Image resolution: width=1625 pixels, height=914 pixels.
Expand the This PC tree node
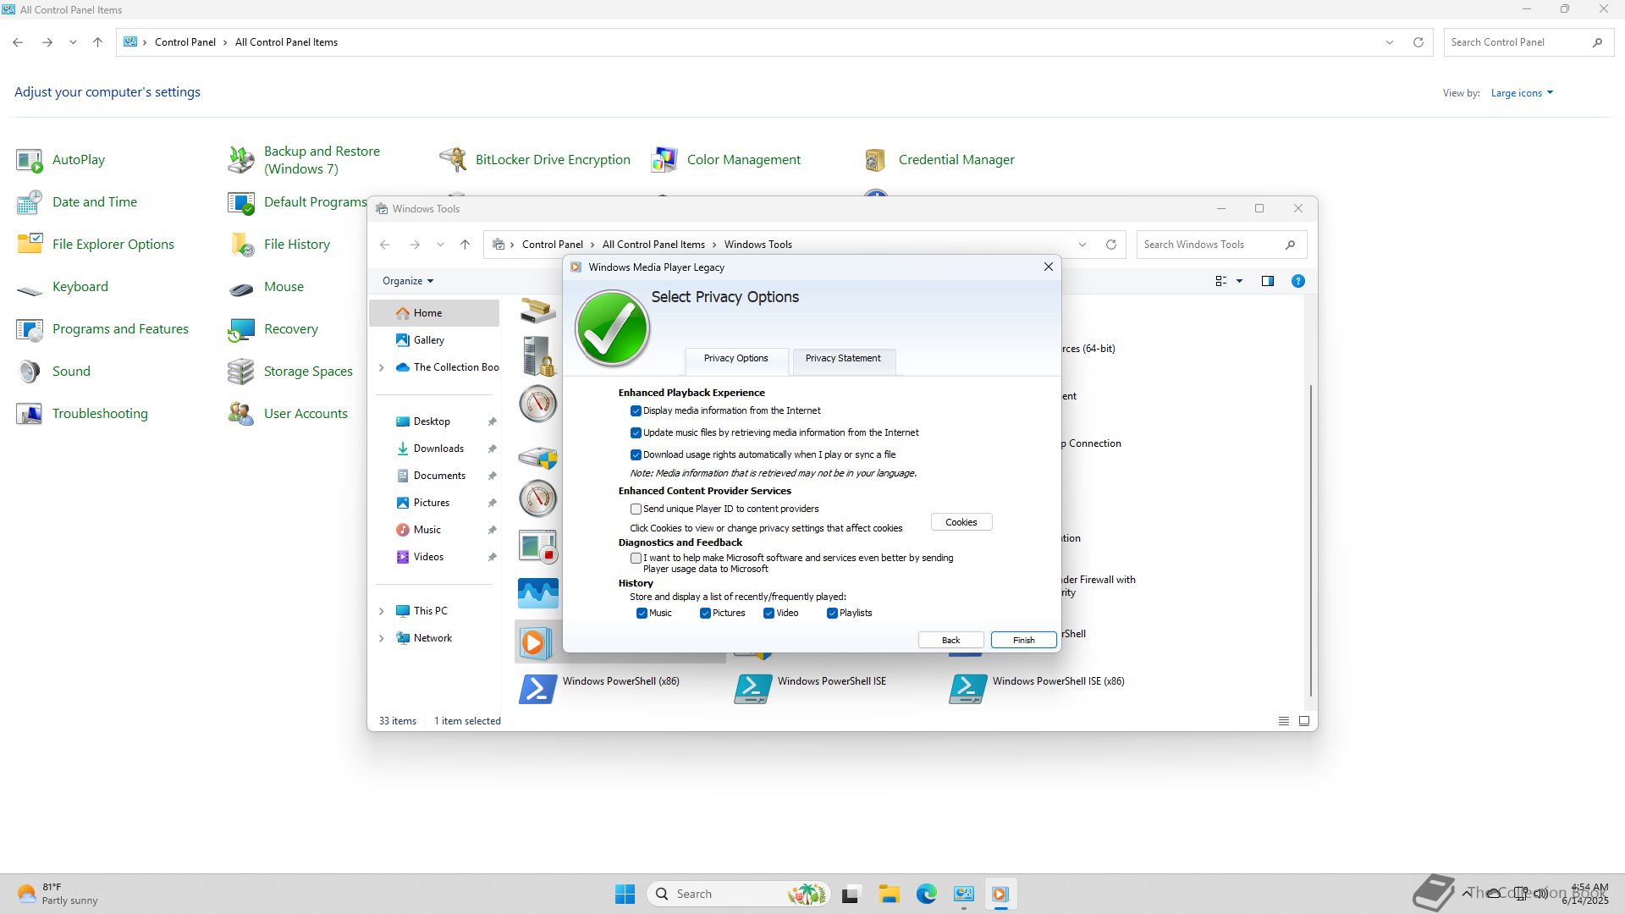[x=382, y=611]
